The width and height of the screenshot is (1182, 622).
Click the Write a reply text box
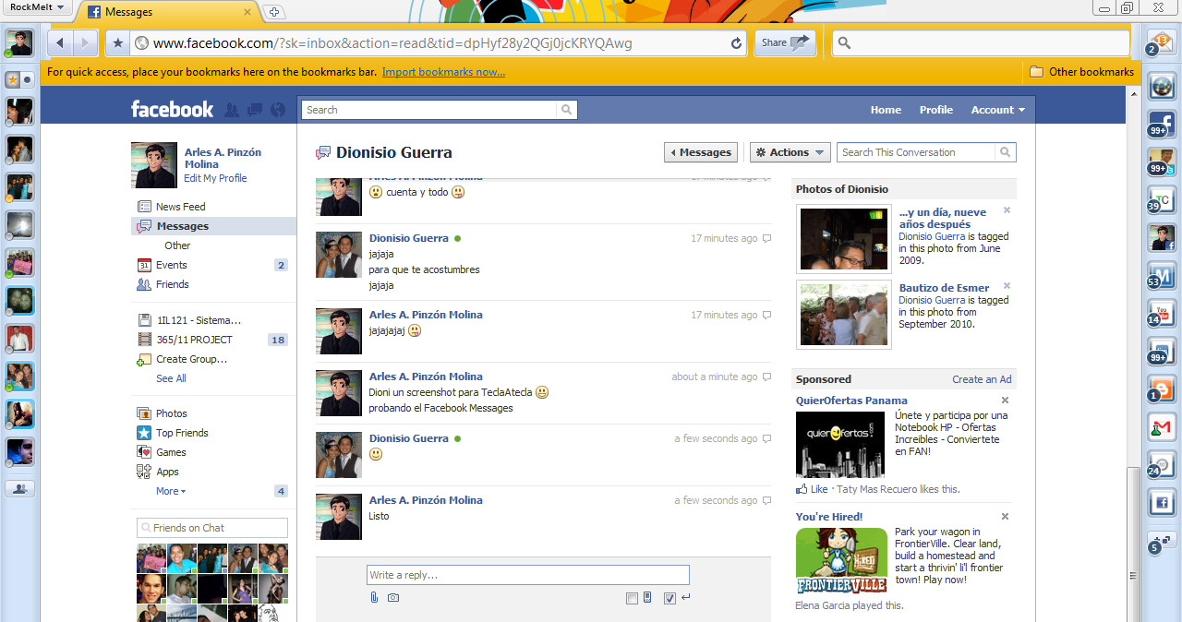point(528,575)
